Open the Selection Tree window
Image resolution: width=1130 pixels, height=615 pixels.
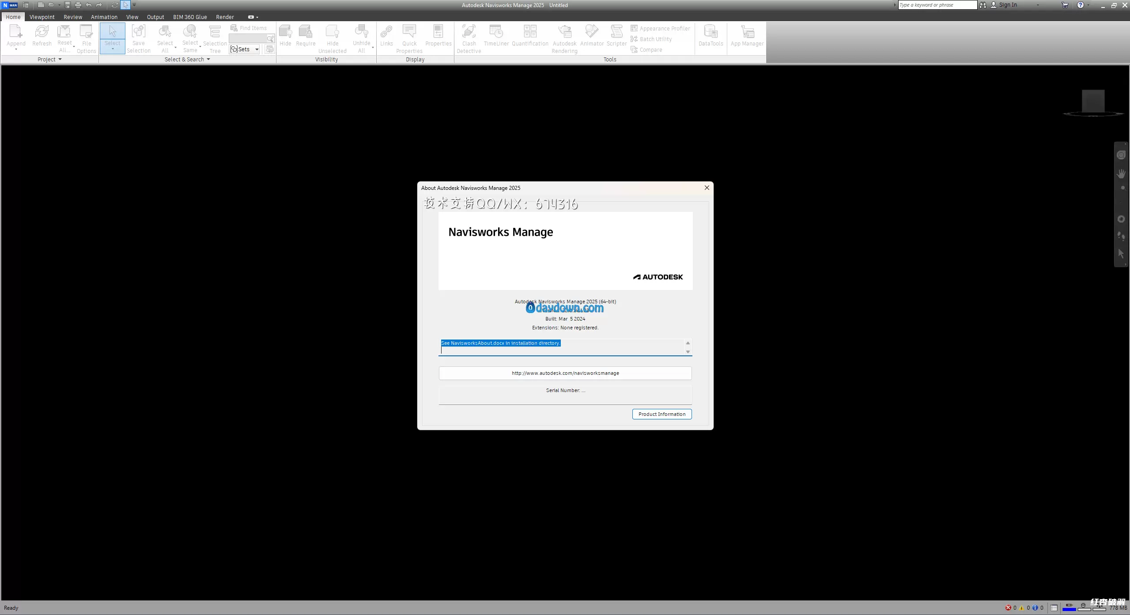point(215,39)
